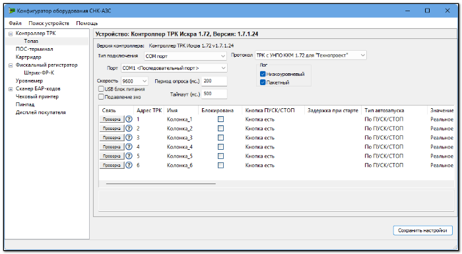The width and height of the screenshot is (462, 254).
Task: Toggle Блокирована checkbox for Колонка_5
Action: click(220, 156)
